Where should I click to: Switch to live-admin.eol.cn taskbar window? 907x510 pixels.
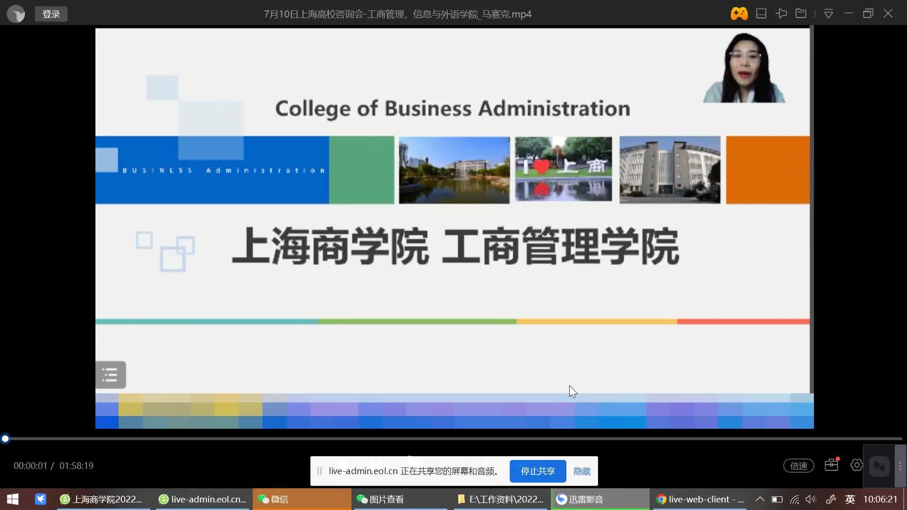pyautogui.click(x=203, y=499)
